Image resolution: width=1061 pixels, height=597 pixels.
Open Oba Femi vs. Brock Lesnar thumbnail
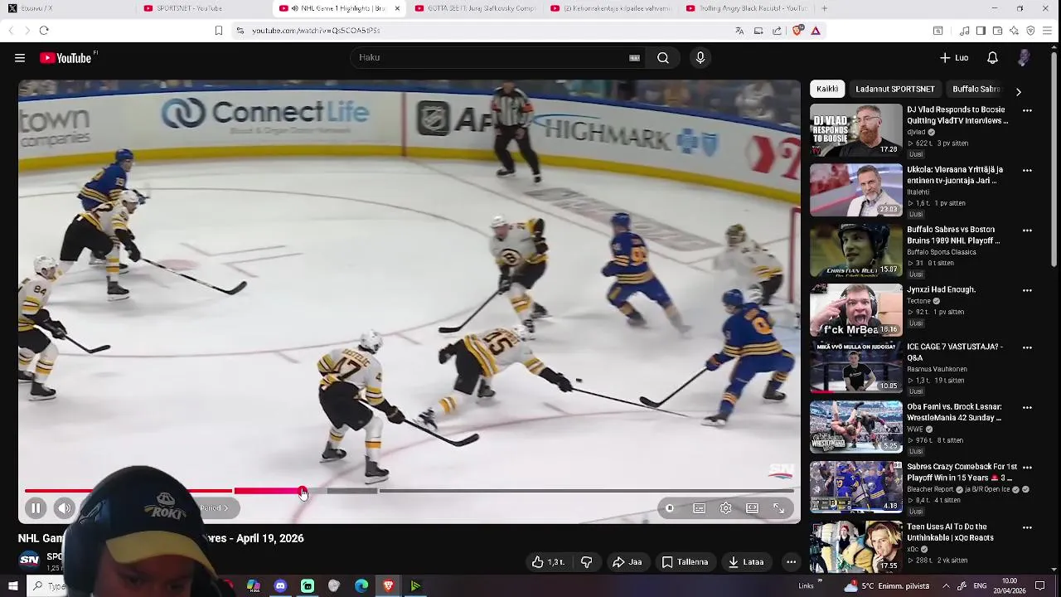click(856, 428)
